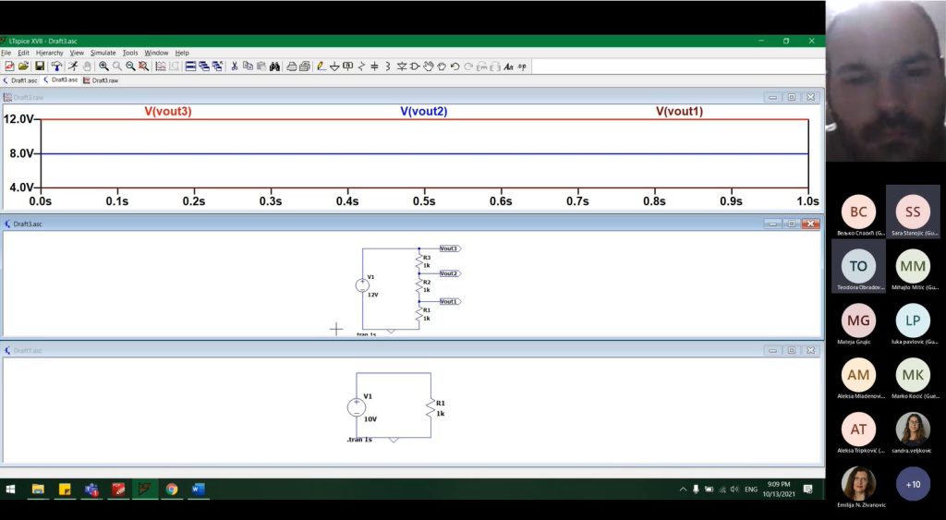Click the Copy toolbar icon

pyautogui.click(x=248, y=67)
